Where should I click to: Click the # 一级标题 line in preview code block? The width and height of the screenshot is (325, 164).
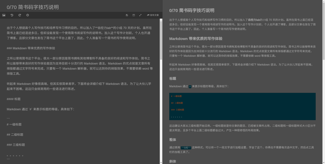(176, 96)
